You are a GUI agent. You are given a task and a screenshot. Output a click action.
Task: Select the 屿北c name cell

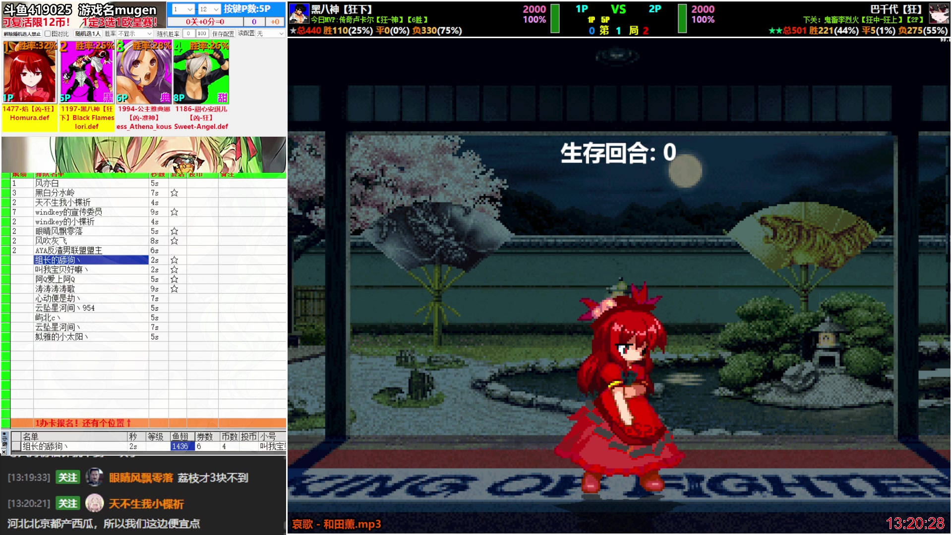pos(91,318)
